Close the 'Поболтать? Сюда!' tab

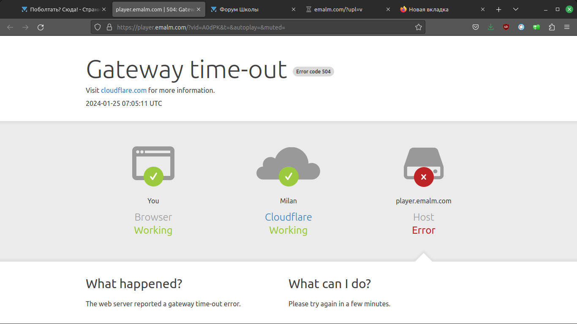point(104,9)
